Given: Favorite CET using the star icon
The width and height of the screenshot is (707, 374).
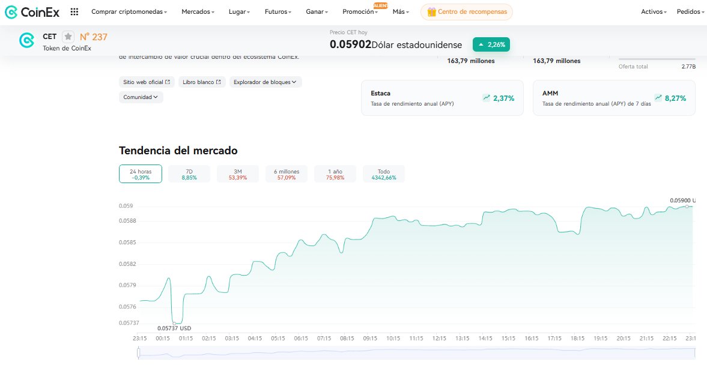Looking at the screenshot, I should (x=68, y=37).
